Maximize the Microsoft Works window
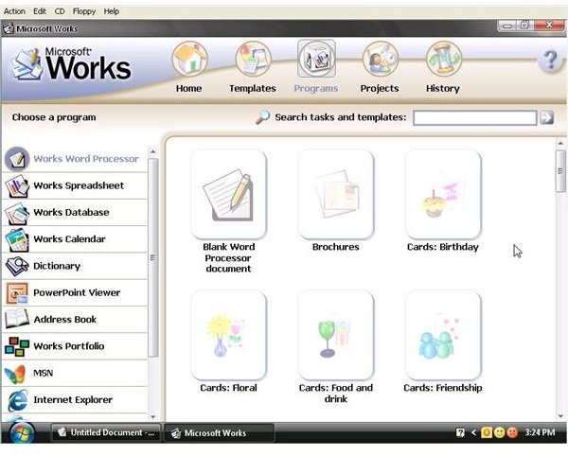Image resolution: width=568 pixels, height=456 pixels. click(524, 26)
